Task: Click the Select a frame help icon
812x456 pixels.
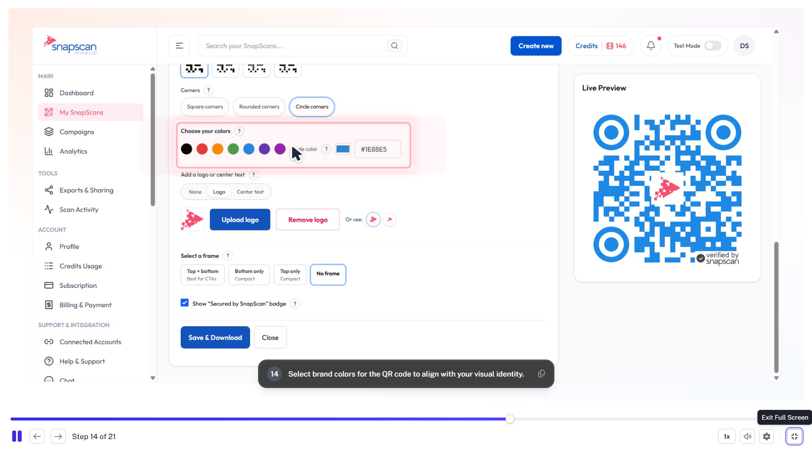Action: pyautogui.click(x=228, y=256)
